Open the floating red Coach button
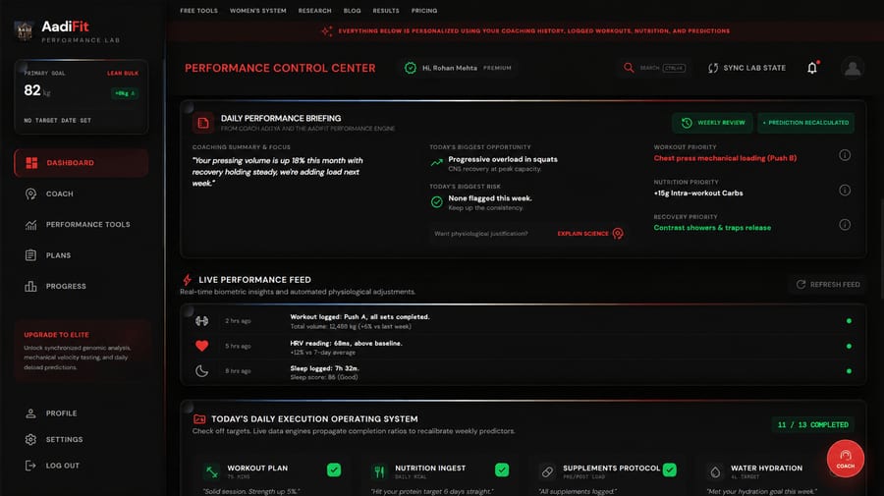The height and width of the screenshot is (496, 884). click(x=845, y=459)
